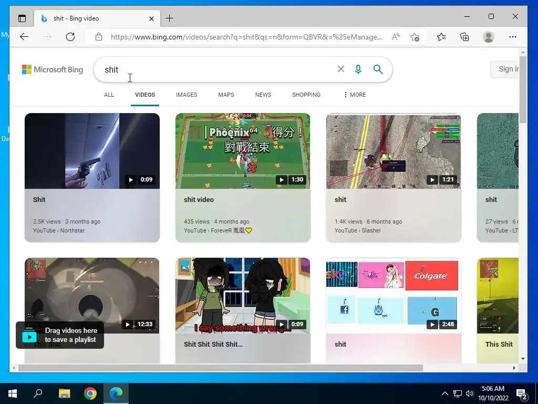Open the notification center icon
Image resolution: width=538 pixels, height=404 pixels.
(522, 393)
